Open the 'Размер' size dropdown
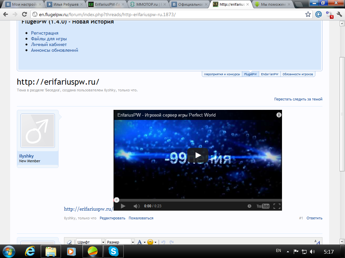 [x=120, y=242]
